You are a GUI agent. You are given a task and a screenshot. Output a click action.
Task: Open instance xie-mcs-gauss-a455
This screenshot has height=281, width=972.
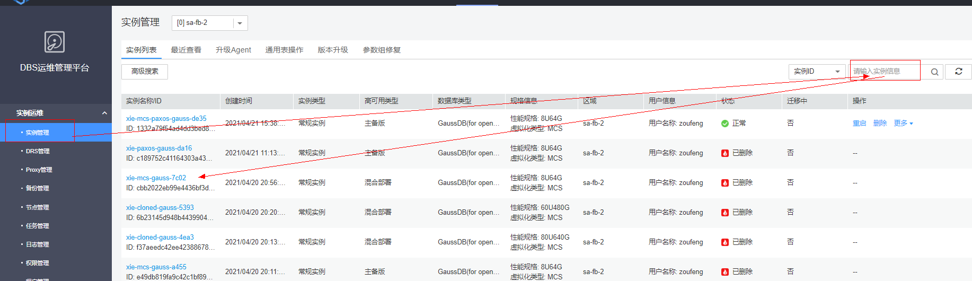(x=156, y=267)
